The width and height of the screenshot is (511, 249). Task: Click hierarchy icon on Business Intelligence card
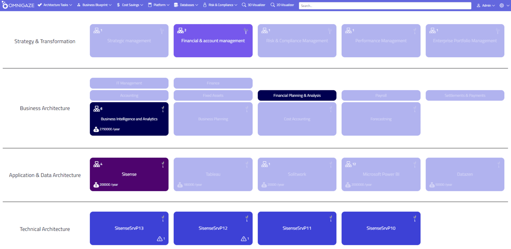(97, 109)
